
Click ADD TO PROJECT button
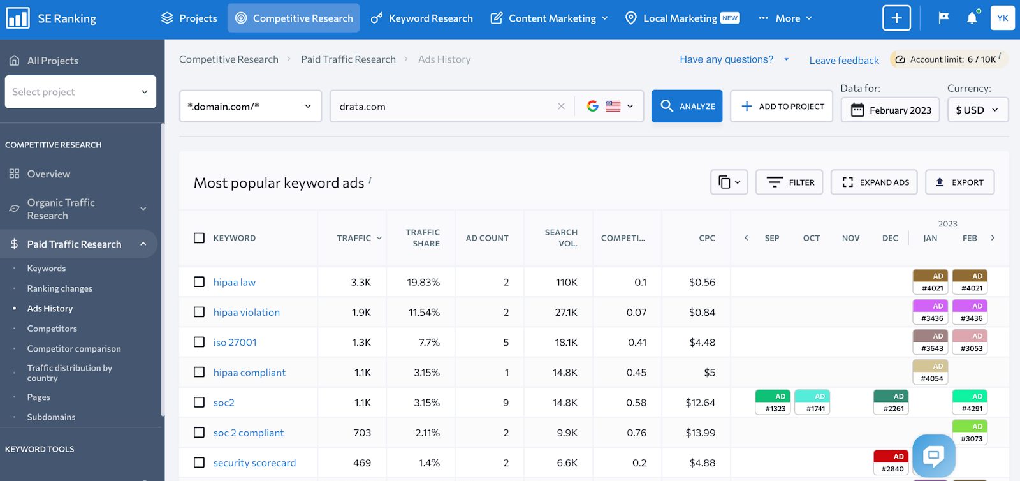coord(782,106)
